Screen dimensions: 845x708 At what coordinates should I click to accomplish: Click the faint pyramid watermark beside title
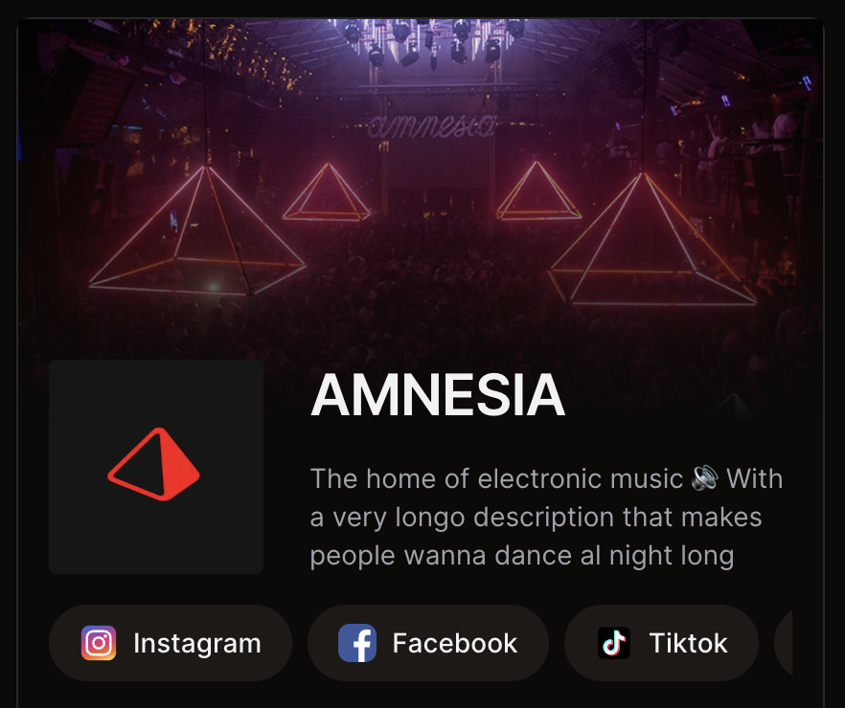click(x=733, y=407)
